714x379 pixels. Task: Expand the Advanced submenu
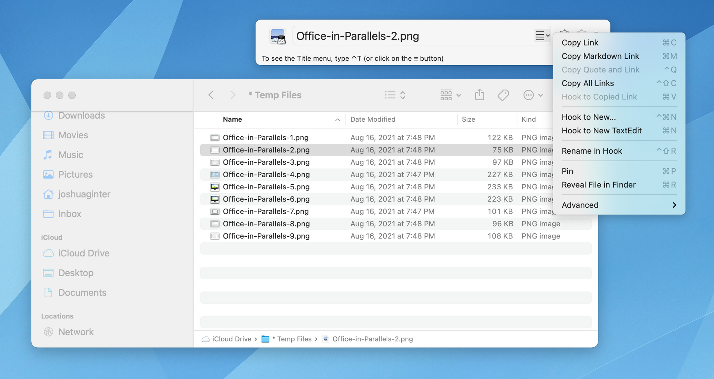[x=619, y=205]
